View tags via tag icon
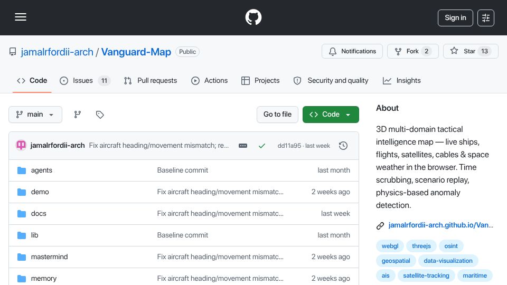The width and height of the screenshot is (507, 285). coord(100,115)
